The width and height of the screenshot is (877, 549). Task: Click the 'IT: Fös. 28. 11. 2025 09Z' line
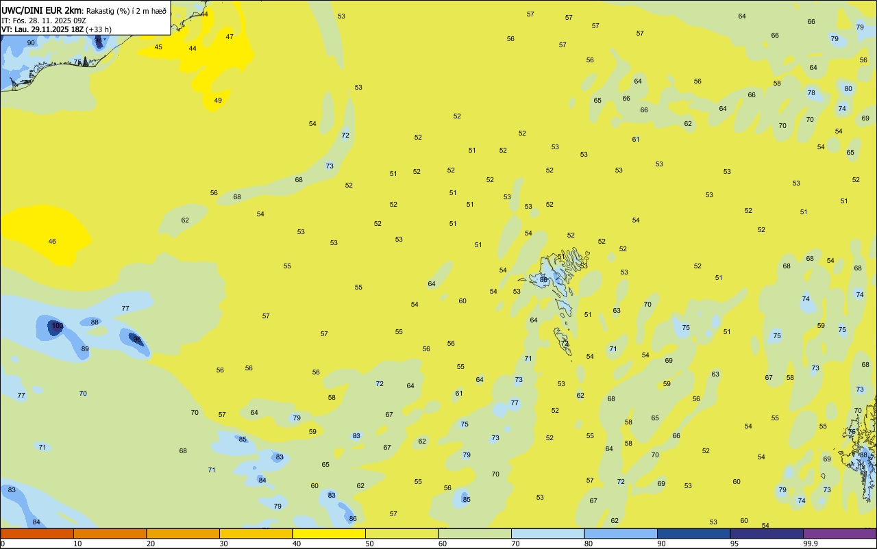pyautogui.click(x=45, y=21)
